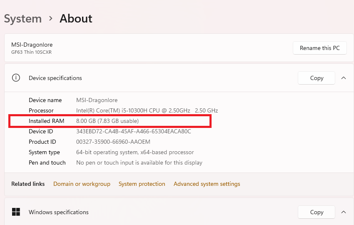
Task: Copy the device specifications
Action: pyautogui.click(x=317, y=78)
